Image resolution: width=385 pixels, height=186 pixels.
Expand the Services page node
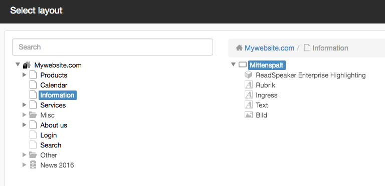[24, 104]
